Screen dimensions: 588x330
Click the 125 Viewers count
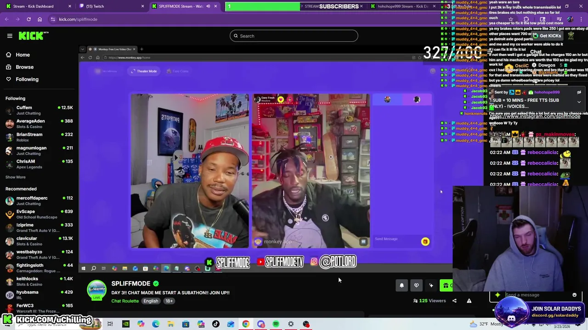pyautogui.click(x=430, y=301)
